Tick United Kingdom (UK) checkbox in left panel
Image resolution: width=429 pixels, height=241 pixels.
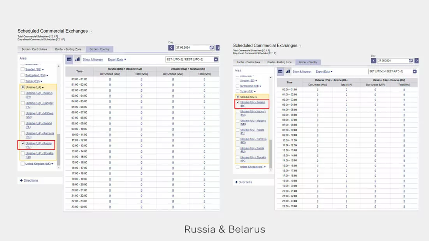click(x=23, y=164)
